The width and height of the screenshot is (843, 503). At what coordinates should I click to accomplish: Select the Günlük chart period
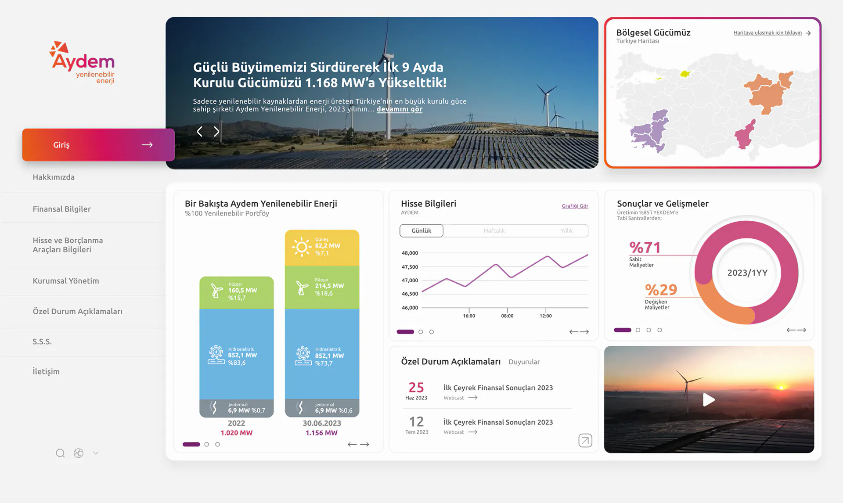coord(421,231)
